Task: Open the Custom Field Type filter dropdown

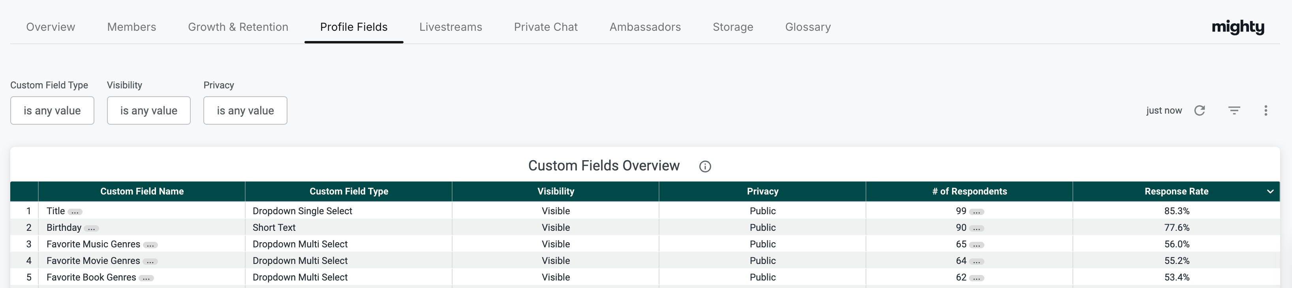Action: tap(52, 110)
